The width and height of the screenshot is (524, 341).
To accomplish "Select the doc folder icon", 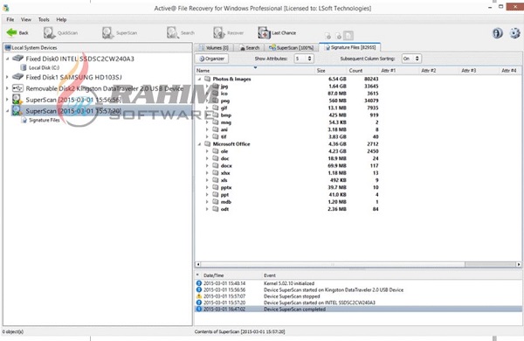I will point(216,158).
